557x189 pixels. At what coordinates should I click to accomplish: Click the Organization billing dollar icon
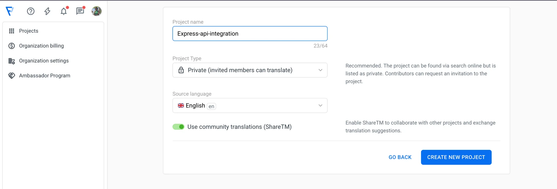click(x=11, y=46)
